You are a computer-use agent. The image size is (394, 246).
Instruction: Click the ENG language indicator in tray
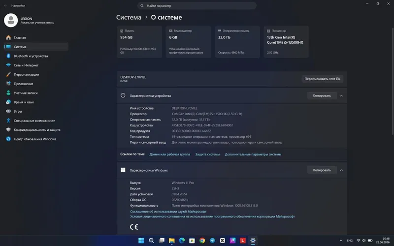pyautogui.click(x=350, y=241)
